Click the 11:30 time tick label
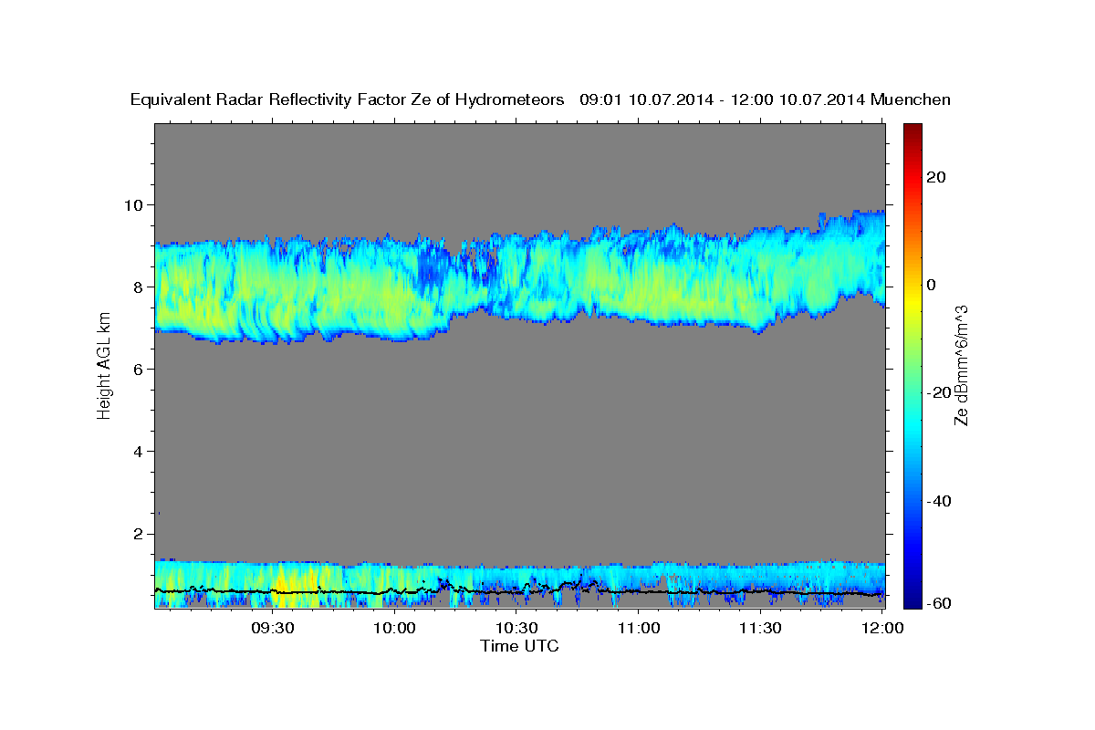 pos(760,628)
